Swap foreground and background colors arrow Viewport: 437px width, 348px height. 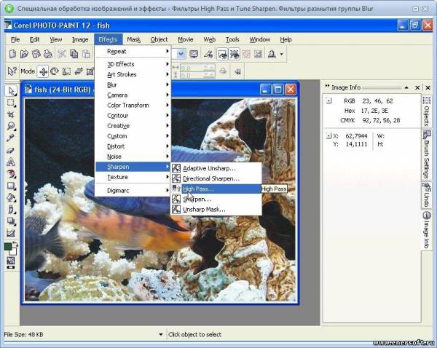15,245
